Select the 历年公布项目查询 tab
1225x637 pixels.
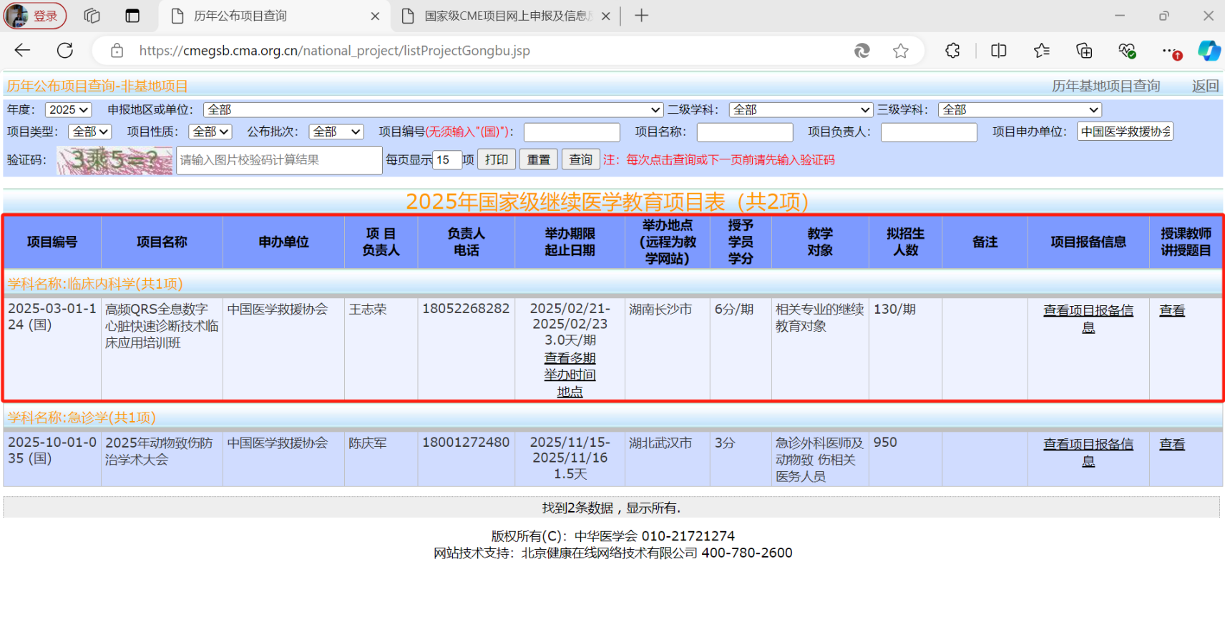[275, 16]
